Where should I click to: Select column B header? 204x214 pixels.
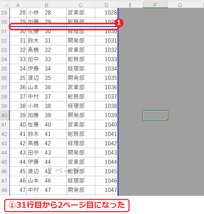point(46,5)
